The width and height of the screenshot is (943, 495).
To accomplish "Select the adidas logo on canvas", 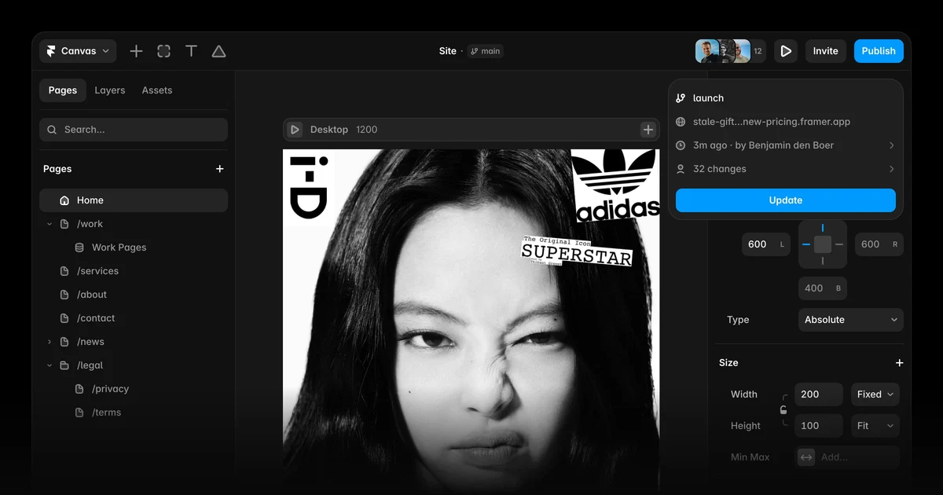I will point(615,186).
